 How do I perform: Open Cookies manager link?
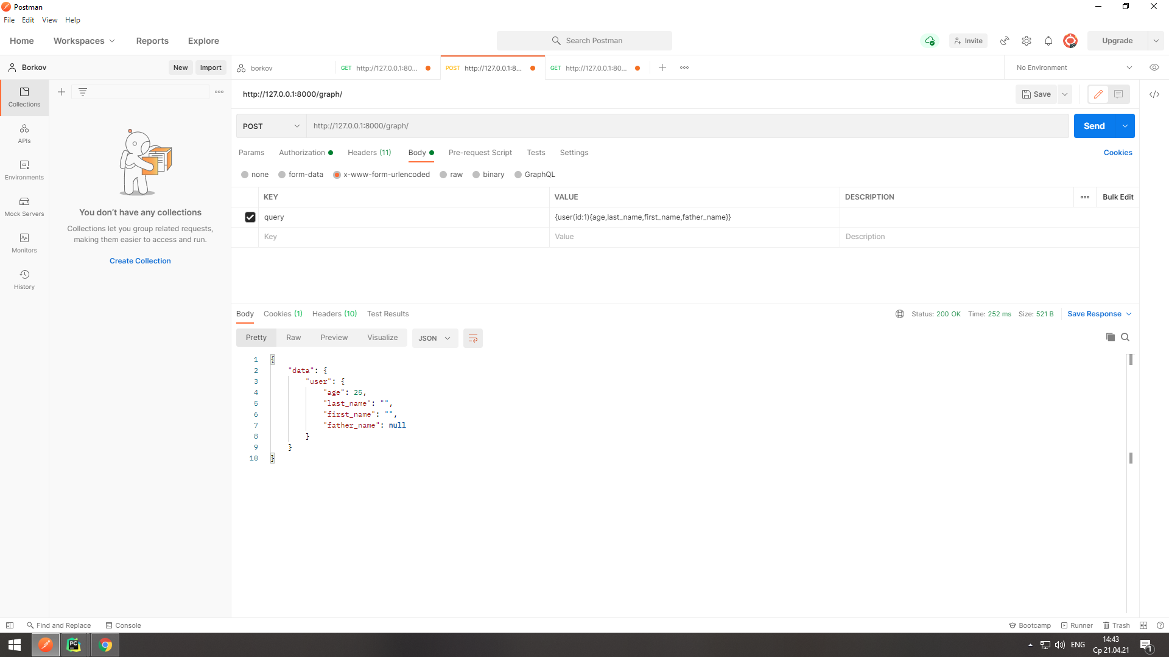(1118, 153)
